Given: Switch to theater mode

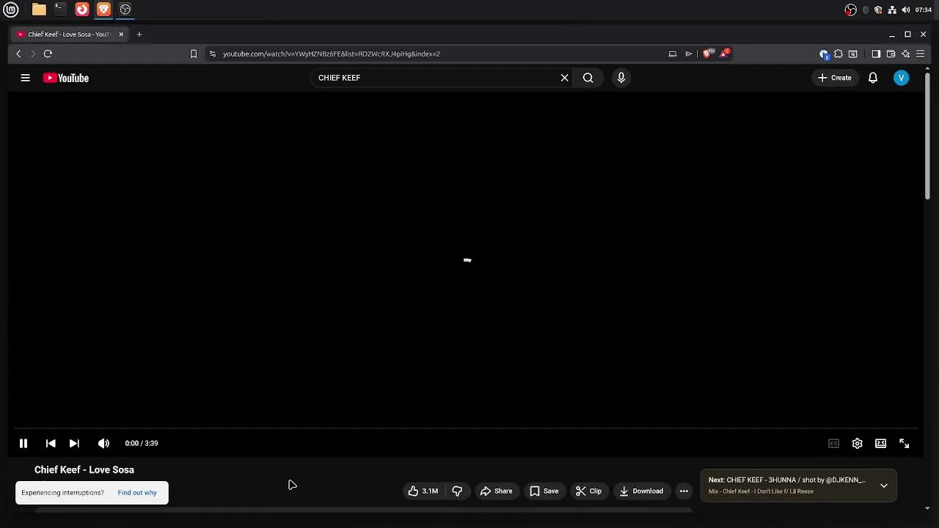Looking at the screenshot, I should (880, 443).
